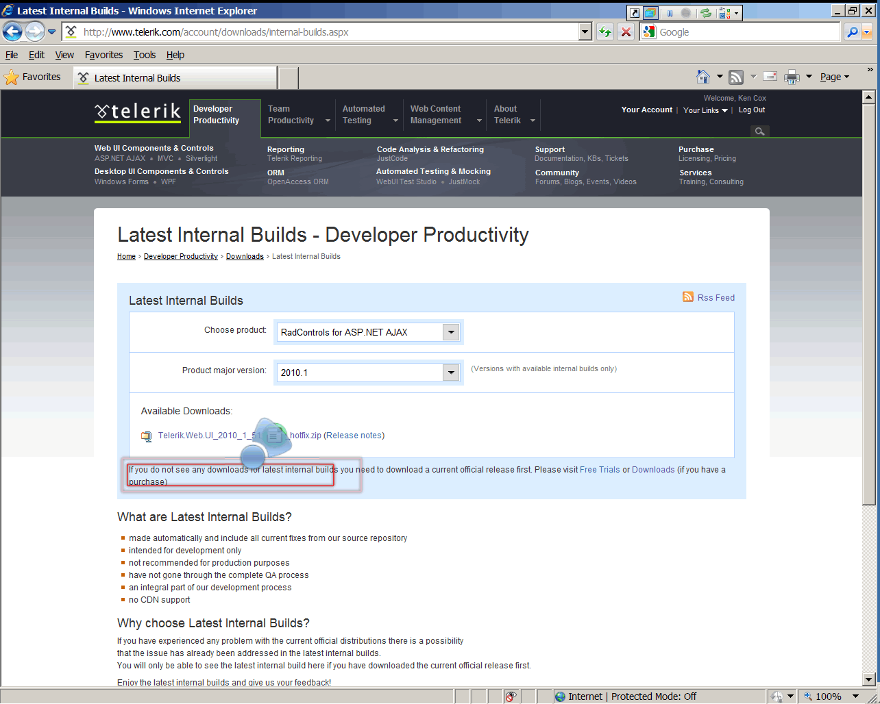
Task: Click the green Refresh arrows button
Action: click(x=604, y=32)
